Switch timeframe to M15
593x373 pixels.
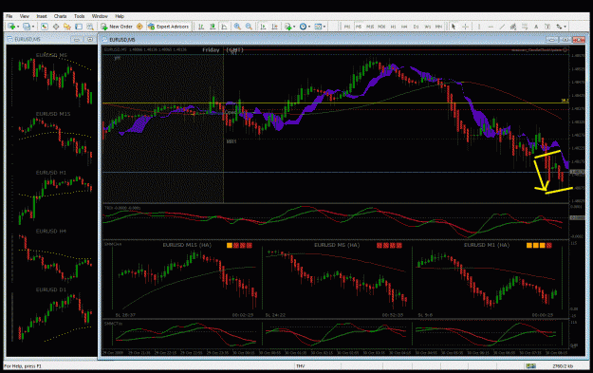click(x=370, y=27)
